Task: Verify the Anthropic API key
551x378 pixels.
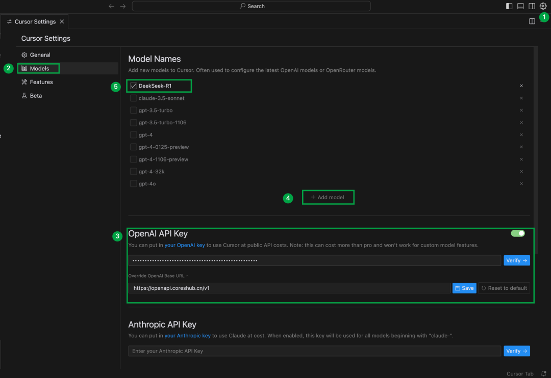Action: (x=516, y=351)
